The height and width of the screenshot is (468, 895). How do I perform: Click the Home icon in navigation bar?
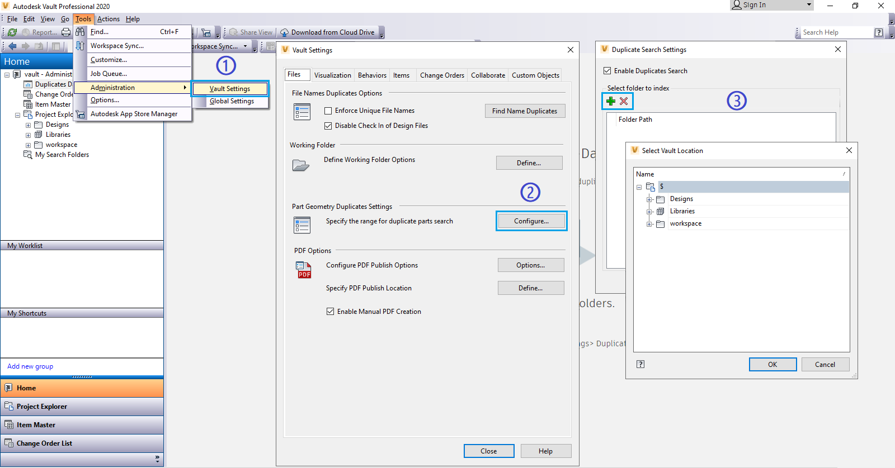(9, 388)
